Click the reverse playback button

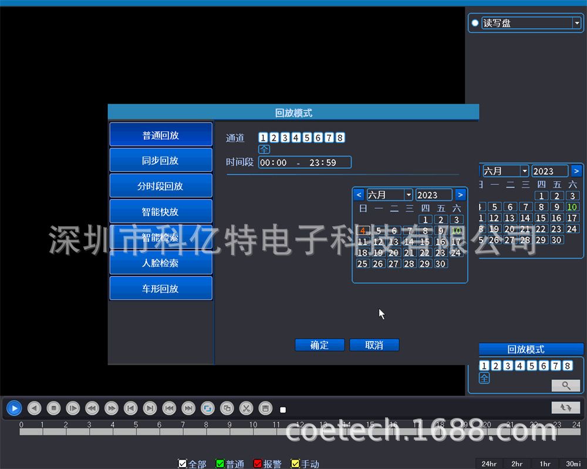coord(35,408)
